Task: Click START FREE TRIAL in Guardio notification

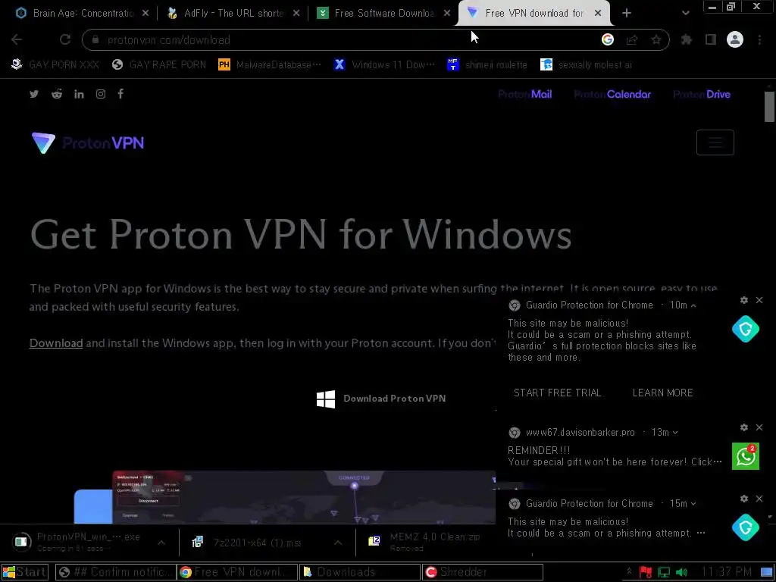Action: (x=557, y=393)
